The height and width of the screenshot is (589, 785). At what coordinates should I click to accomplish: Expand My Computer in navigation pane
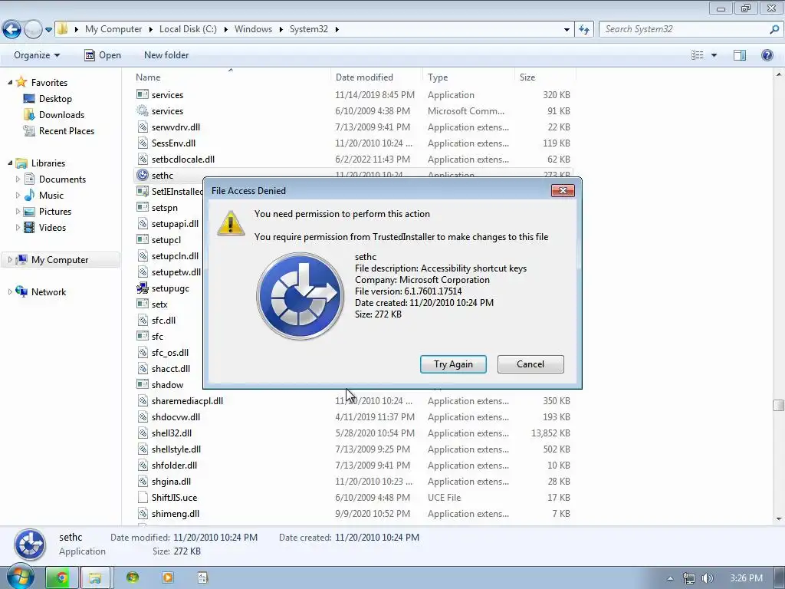coord(10,259)
